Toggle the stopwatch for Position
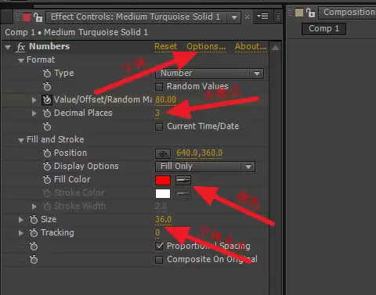 coord(47,153)
